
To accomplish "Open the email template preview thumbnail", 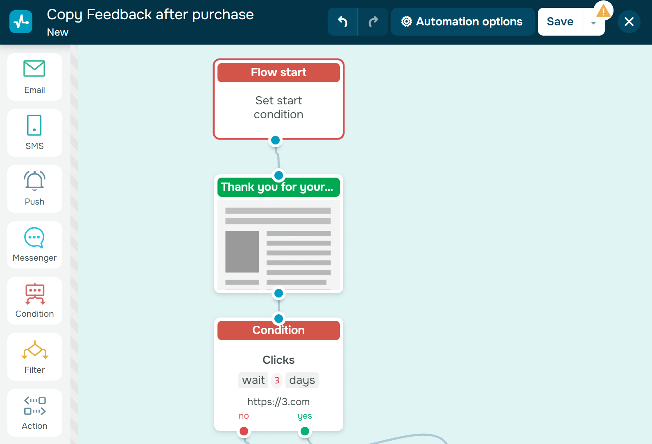I will coord(278,244).
